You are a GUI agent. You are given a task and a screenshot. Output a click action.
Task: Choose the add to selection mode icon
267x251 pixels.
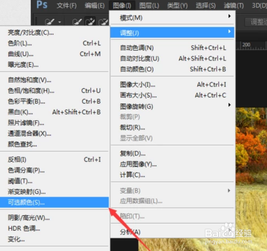[90, 22]
